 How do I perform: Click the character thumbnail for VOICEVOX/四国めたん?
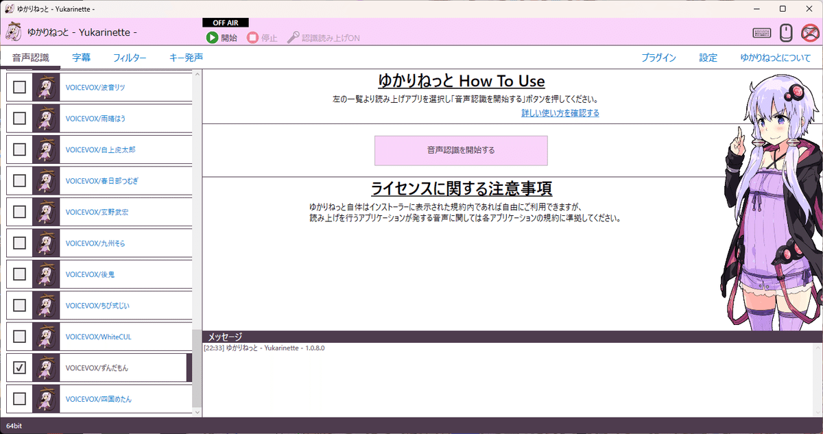coord(47,399)
